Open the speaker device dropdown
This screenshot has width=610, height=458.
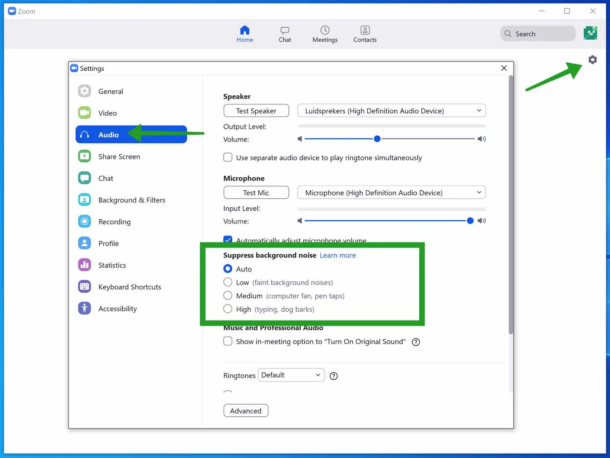(391, 111)
